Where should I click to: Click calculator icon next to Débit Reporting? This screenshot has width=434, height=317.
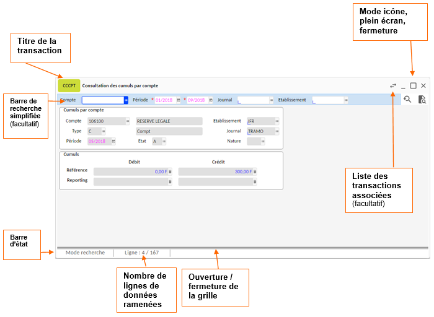pos(170,181)
